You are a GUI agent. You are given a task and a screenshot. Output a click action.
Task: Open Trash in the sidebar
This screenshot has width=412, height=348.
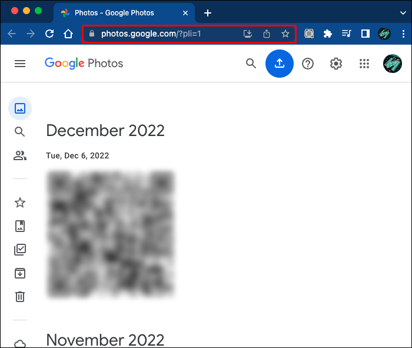click(x=20, y=297)
